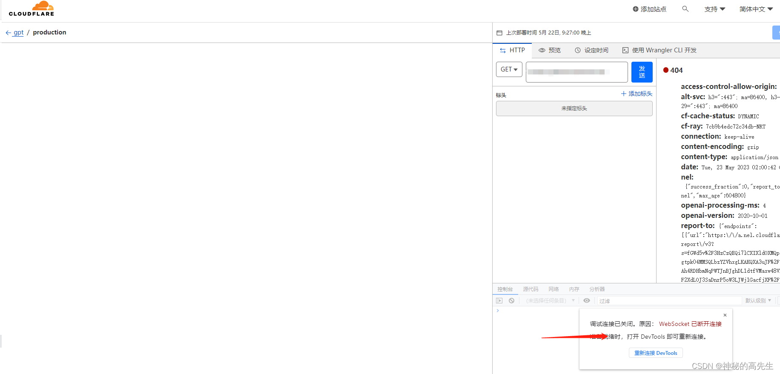Go back to the gpt worker link
Image resolution: width=780 pixels, height=374 pixels.
[18, 32]
